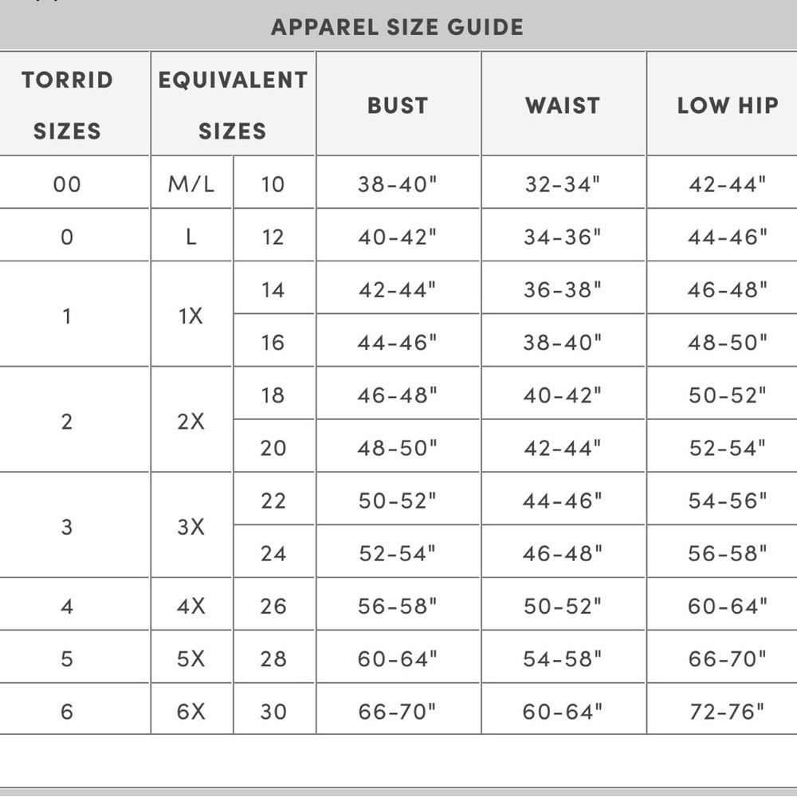Select the M/L equivalent size cell
The image size is (797, 797).
coord(191,183)
